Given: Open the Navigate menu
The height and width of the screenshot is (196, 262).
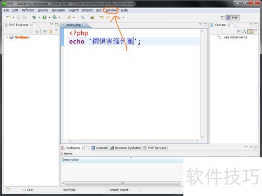Looking at the screenshot, I should (58, 10).
